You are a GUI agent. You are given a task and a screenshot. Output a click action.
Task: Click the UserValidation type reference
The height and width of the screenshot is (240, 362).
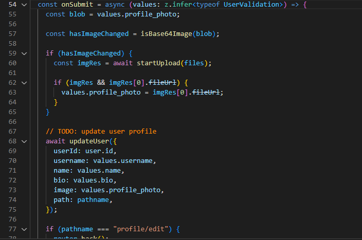click(251, 5)
